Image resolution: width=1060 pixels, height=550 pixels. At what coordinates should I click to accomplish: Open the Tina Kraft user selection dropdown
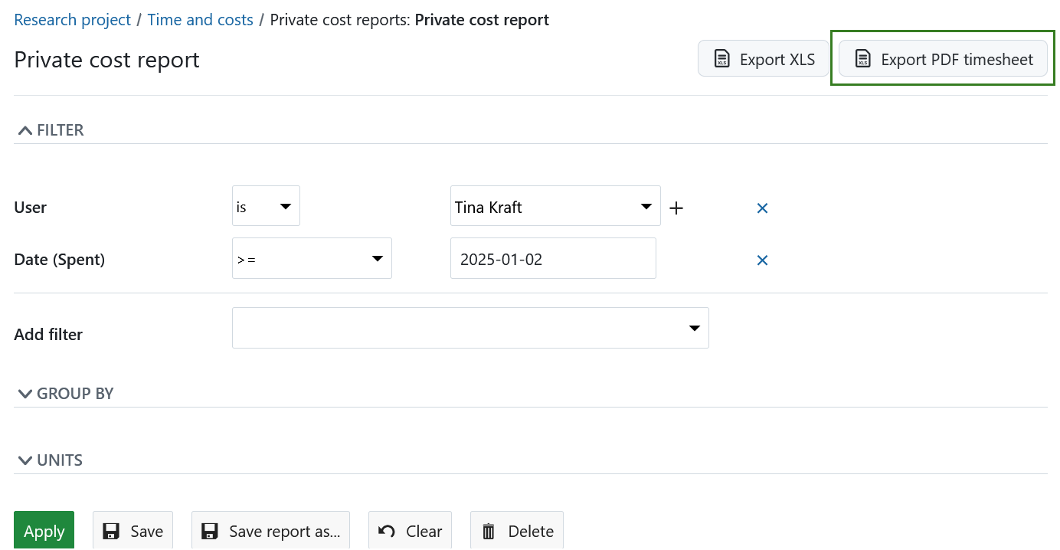pyautogui.click(x=555, y=205)
